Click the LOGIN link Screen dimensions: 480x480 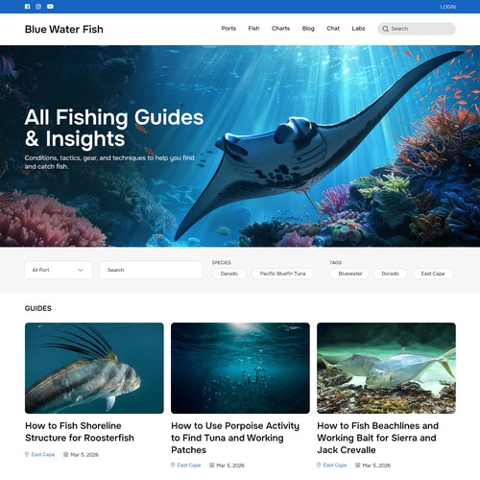pos(447,7)
